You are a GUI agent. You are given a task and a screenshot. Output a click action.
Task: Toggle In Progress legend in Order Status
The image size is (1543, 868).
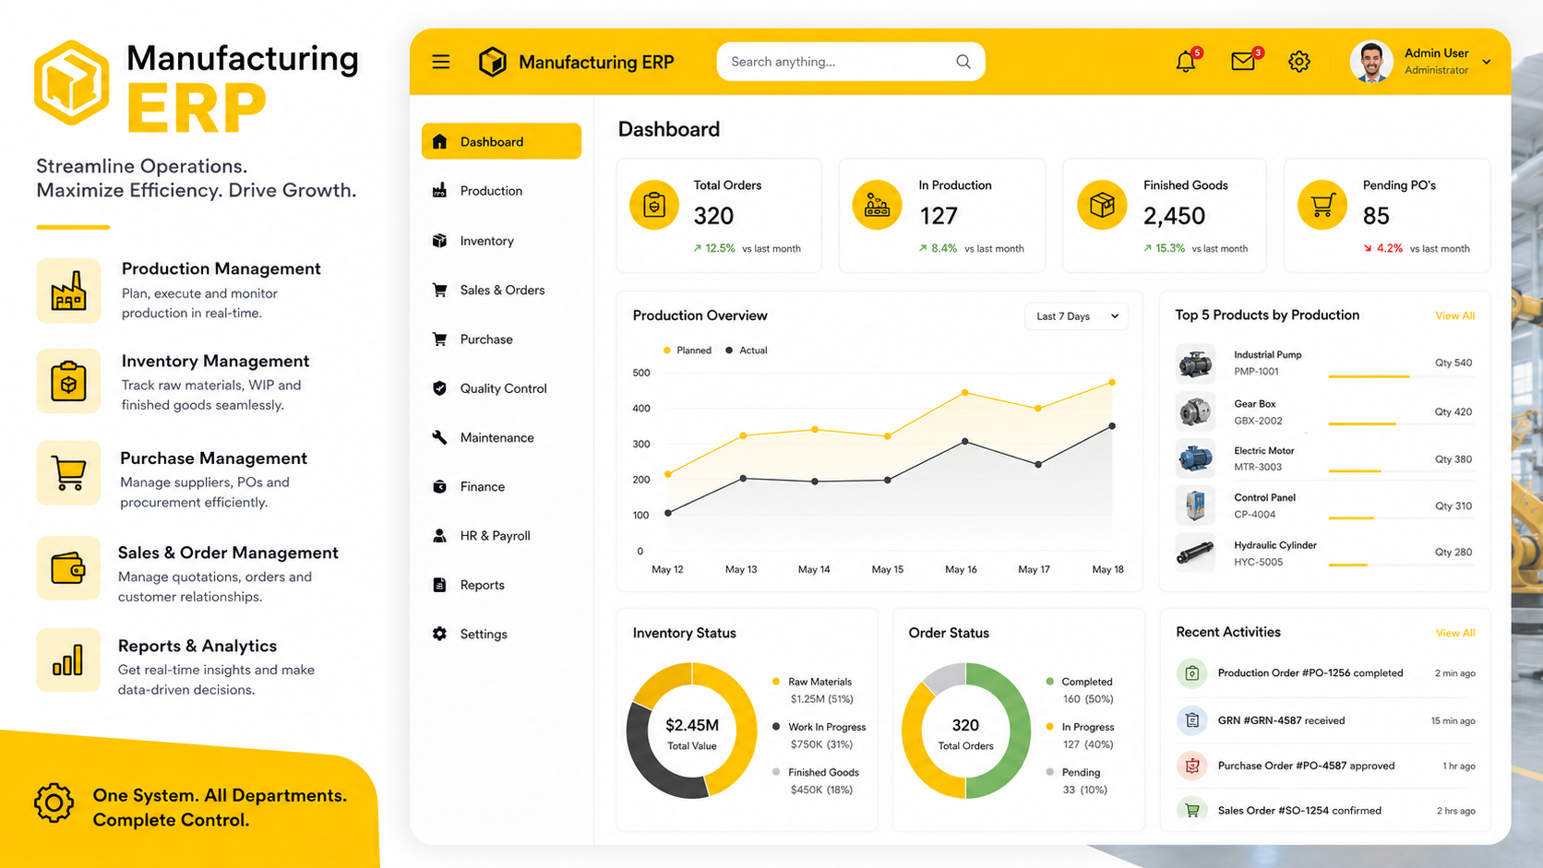coord(1080,727)
